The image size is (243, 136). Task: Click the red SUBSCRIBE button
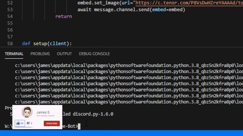tap(52, 124)
